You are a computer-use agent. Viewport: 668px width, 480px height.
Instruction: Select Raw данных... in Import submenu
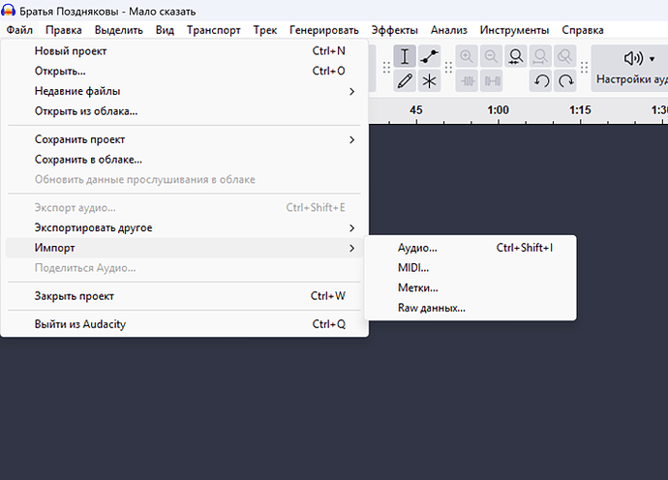(x=471, y=308)
